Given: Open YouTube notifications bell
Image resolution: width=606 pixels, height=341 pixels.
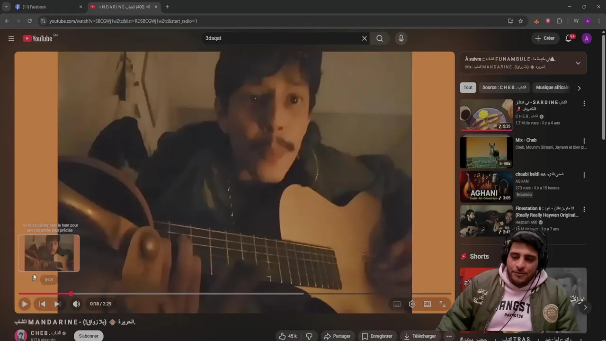Looking at the screenshot, I should pyautogui.click(x=569, y=38).
